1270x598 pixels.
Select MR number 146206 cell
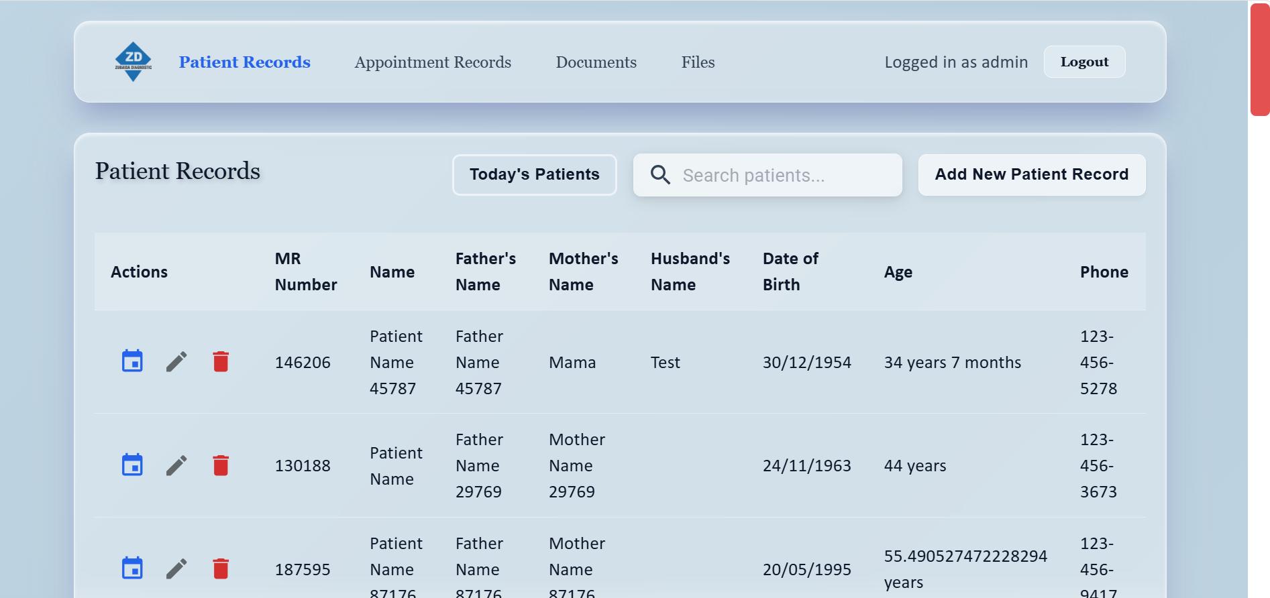pyautogui.click(x=303, y=362)
